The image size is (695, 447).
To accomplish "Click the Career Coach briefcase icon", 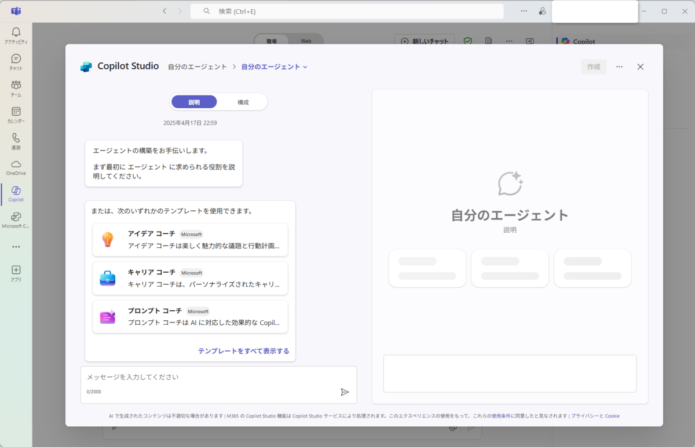I will (108, 279).
